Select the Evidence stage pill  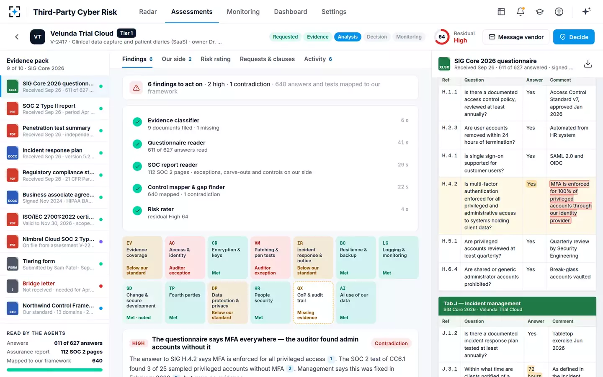318,37
